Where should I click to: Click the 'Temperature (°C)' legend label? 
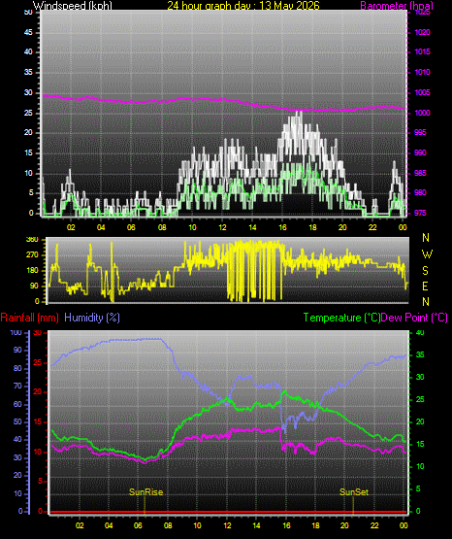[x=341, y=318]
